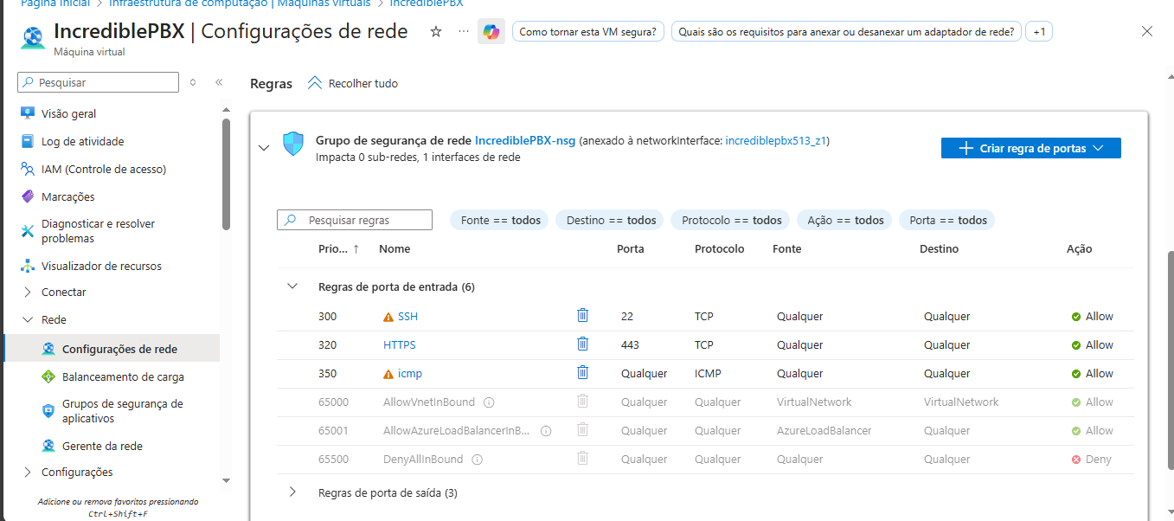Image resolution: width=1174 pixels, height=521 pixels.
Task: Favorite the page using the star icon
Action: click(x=436, y=31)
